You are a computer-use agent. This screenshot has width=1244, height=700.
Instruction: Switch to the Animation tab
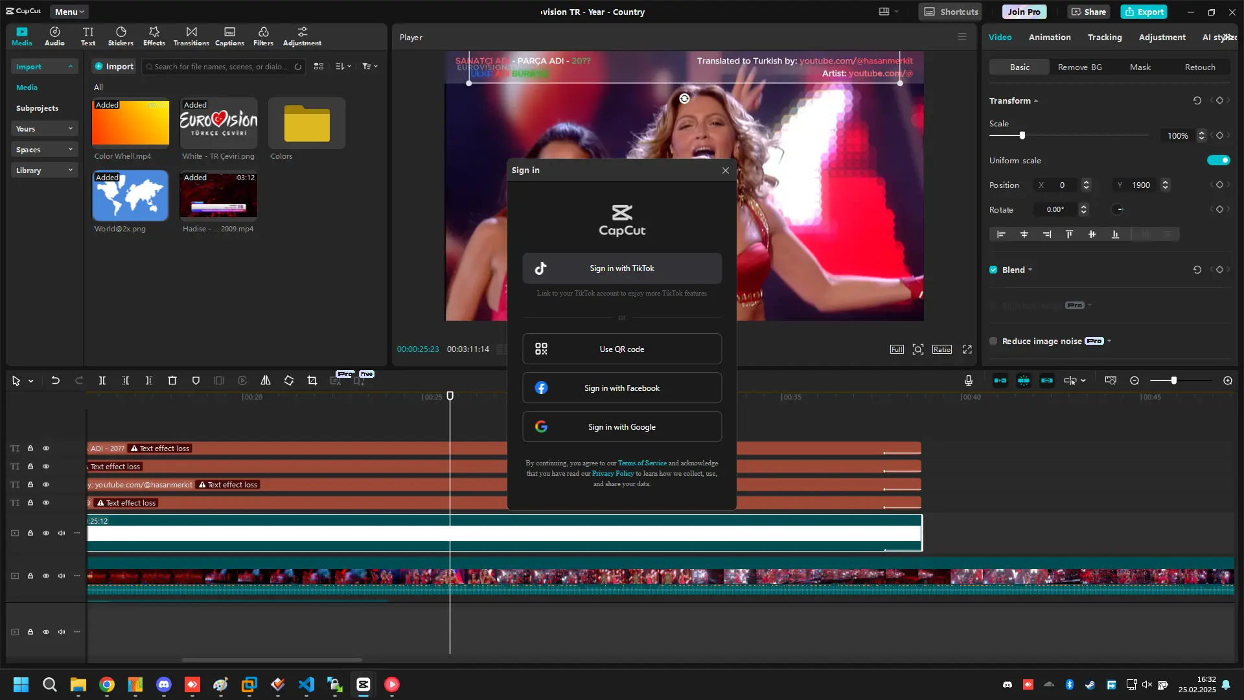(x=1050, y=37)
